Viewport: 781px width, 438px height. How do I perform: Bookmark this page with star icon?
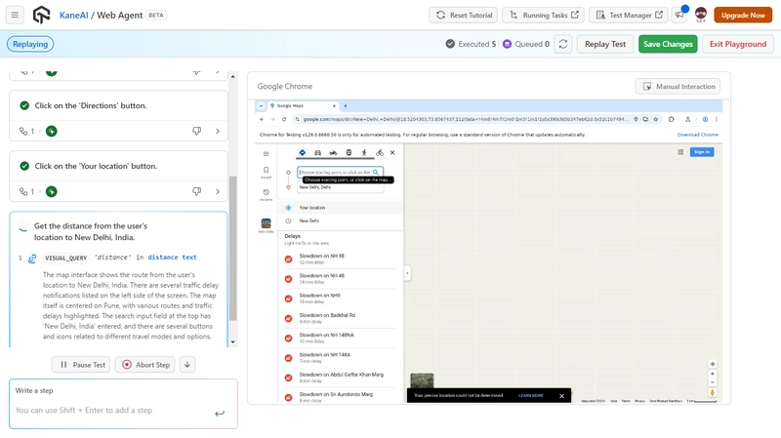click(x=655, y=119)
